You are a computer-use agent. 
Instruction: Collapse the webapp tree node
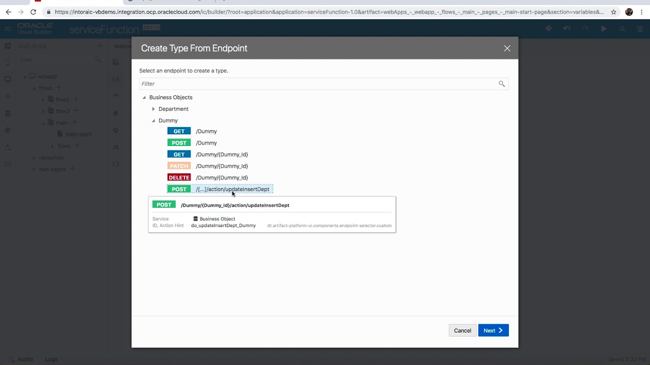click(25, 77)
